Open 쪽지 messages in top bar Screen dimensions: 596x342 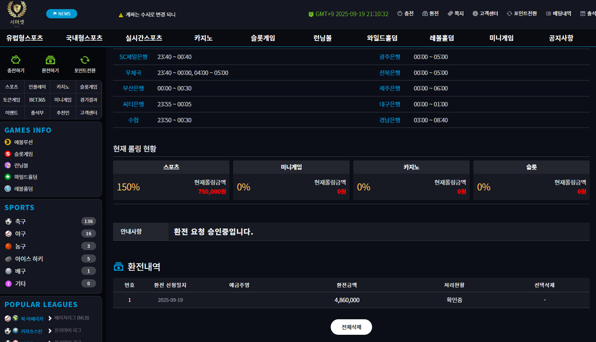click(456, 14)
